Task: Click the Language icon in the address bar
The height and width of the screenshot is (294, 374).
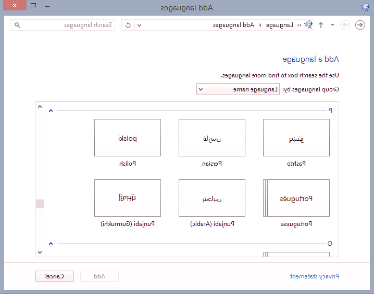Action: point(308,25)
